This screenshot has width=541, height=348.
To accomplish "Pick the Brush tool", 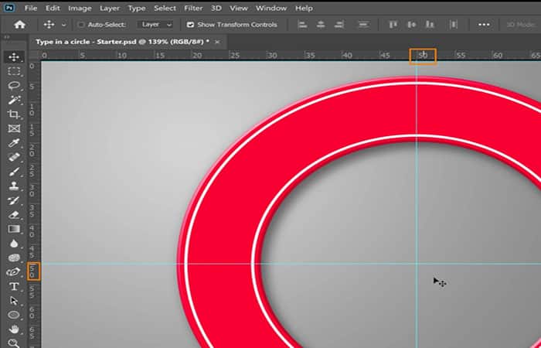I will click(x=14, y=172).
